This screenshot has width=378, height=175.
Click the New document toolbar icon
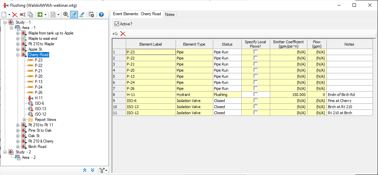(4, 15)
